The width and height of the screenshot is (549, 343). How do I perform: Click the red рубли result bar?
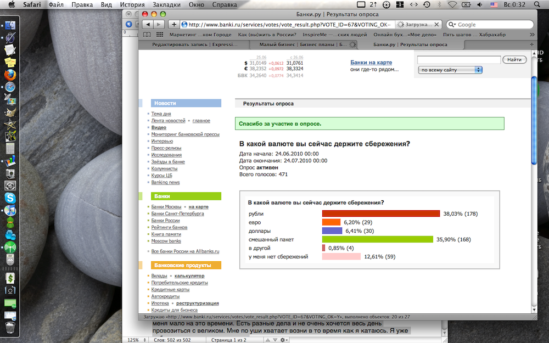click(381, 213)
